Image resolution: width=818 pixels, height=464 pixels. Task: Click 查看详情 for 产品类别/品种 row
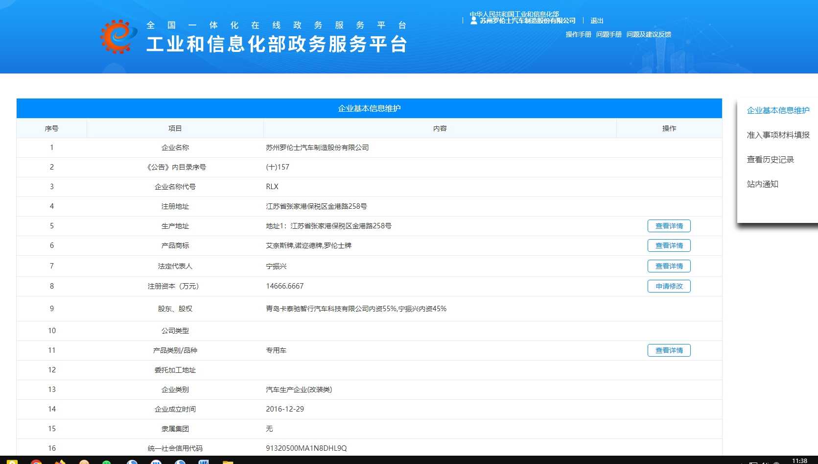(669, 350)
